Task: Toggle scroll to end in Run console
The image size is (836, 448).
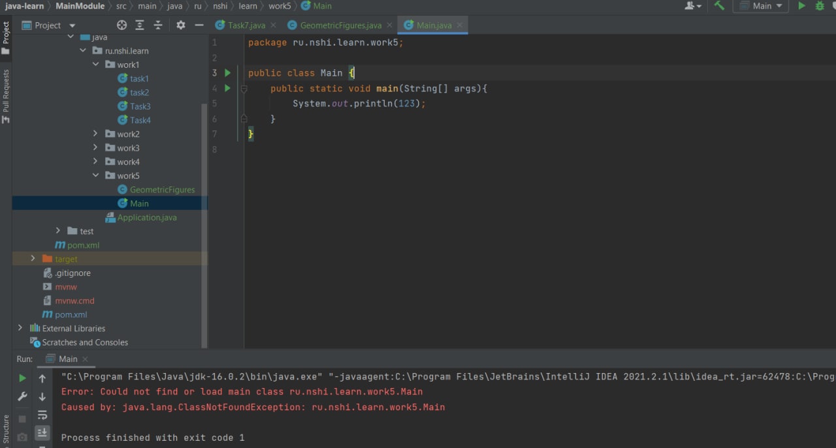Action: [x=42, y=432]
